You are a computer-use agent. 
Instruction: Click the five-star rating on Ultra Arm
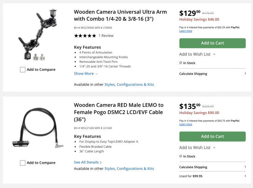click(x=85, y=36)
